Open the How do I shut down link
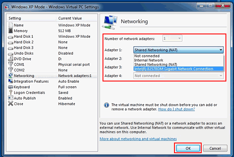This screenshot has width=234, height=157. pos(177,109)
